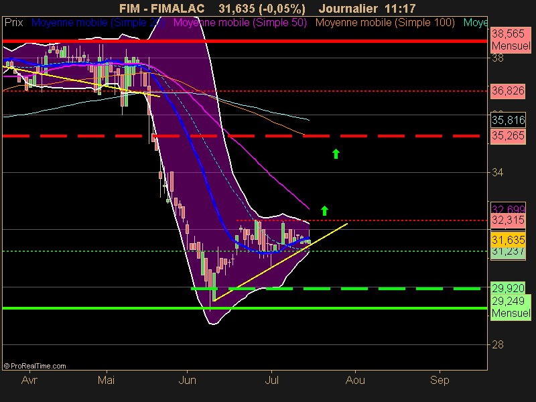Screen dimensions: 536x402
Task: Click the 'Sep' month label on axis
Action: [x=440, y=380]
